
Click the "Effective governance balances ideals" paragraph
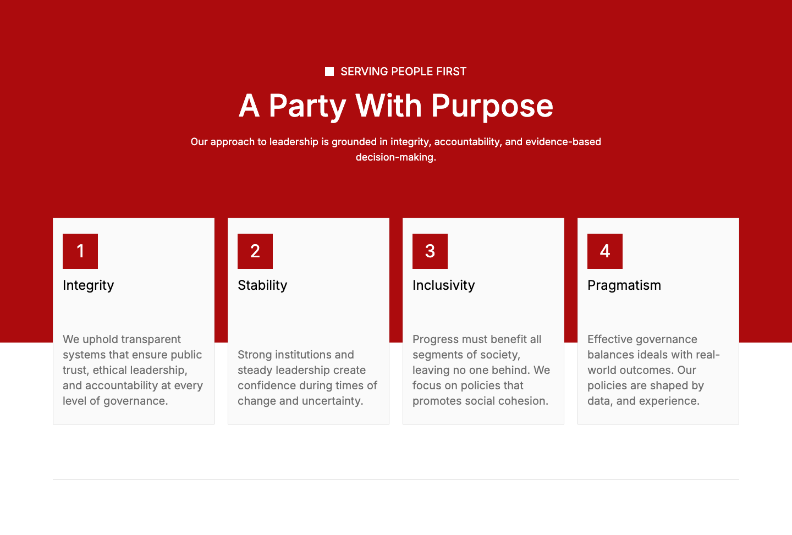653,370
